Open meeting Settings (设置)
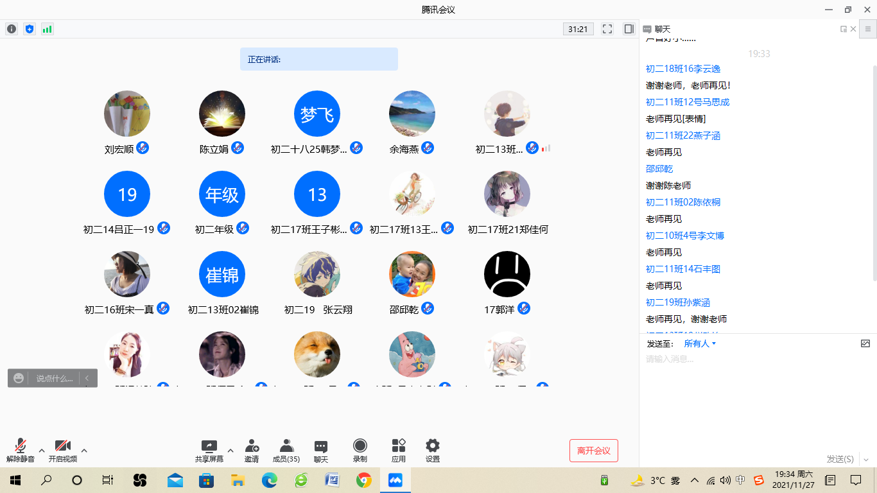The width and height of the screenshot is (877, 493). [433, 451]
